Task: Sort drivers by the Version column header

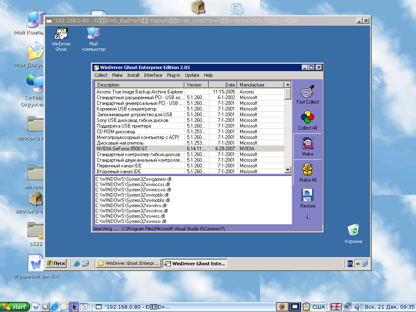Action: coord(197,85)
